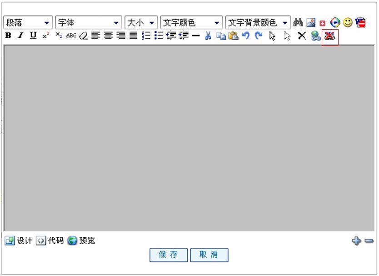
Task: Click the small red plus icon
Action: point(323,23)
